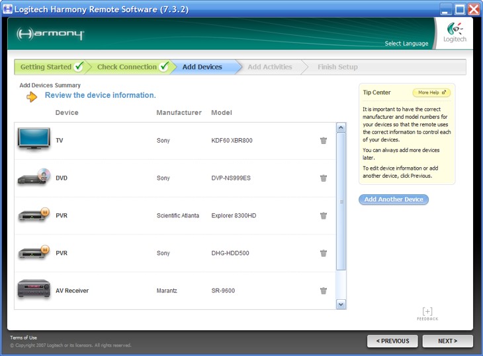Click the TV device picture

coord(34,139)
